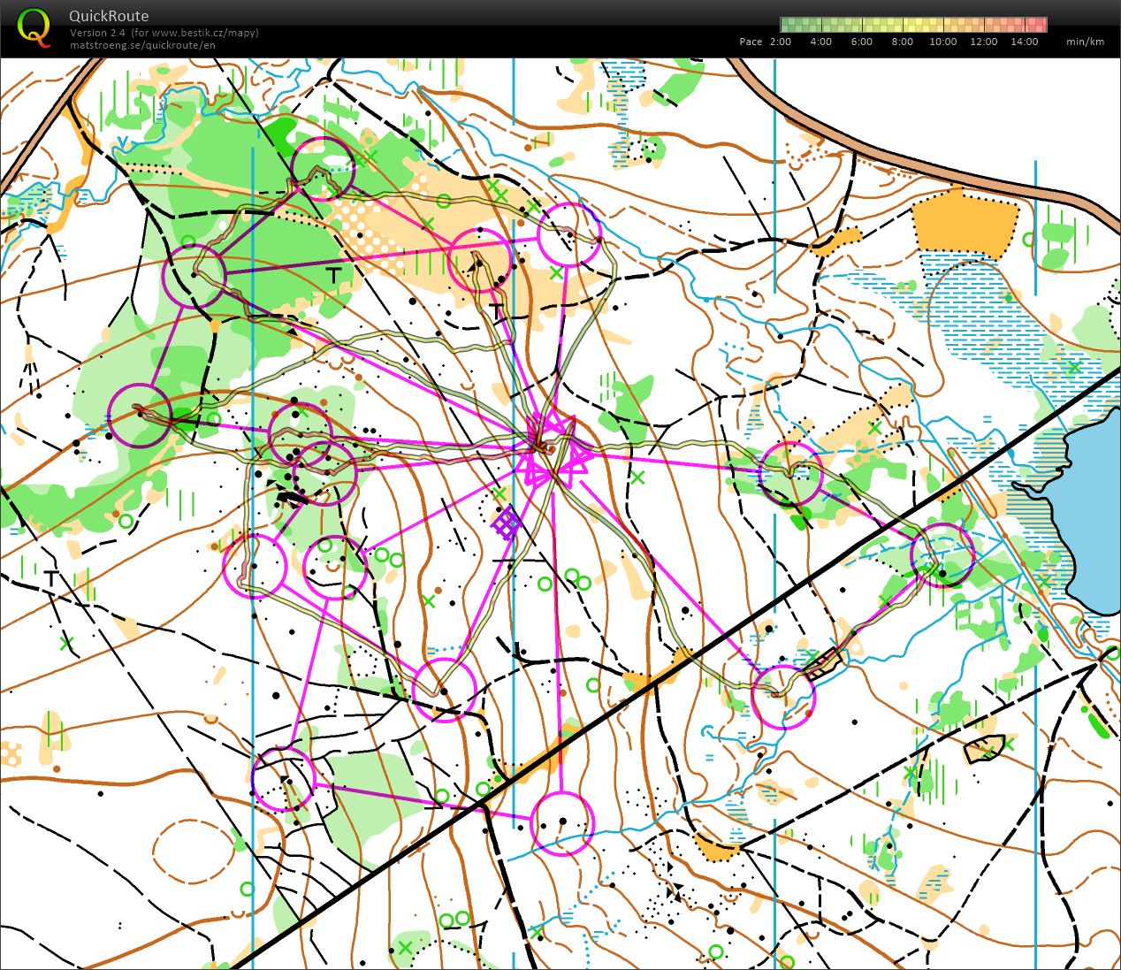This screenshot has width=1121, height=970.
Task: Open the matstroeng.se/quickroute/en link
Action: click(x=142, y=45)
